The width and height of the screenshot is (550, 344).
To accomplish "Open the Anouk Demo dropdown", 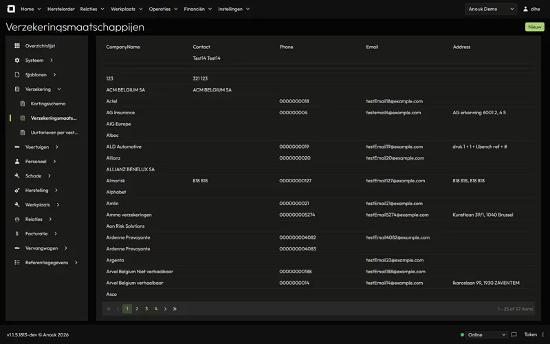I will [x=491, y=9].
